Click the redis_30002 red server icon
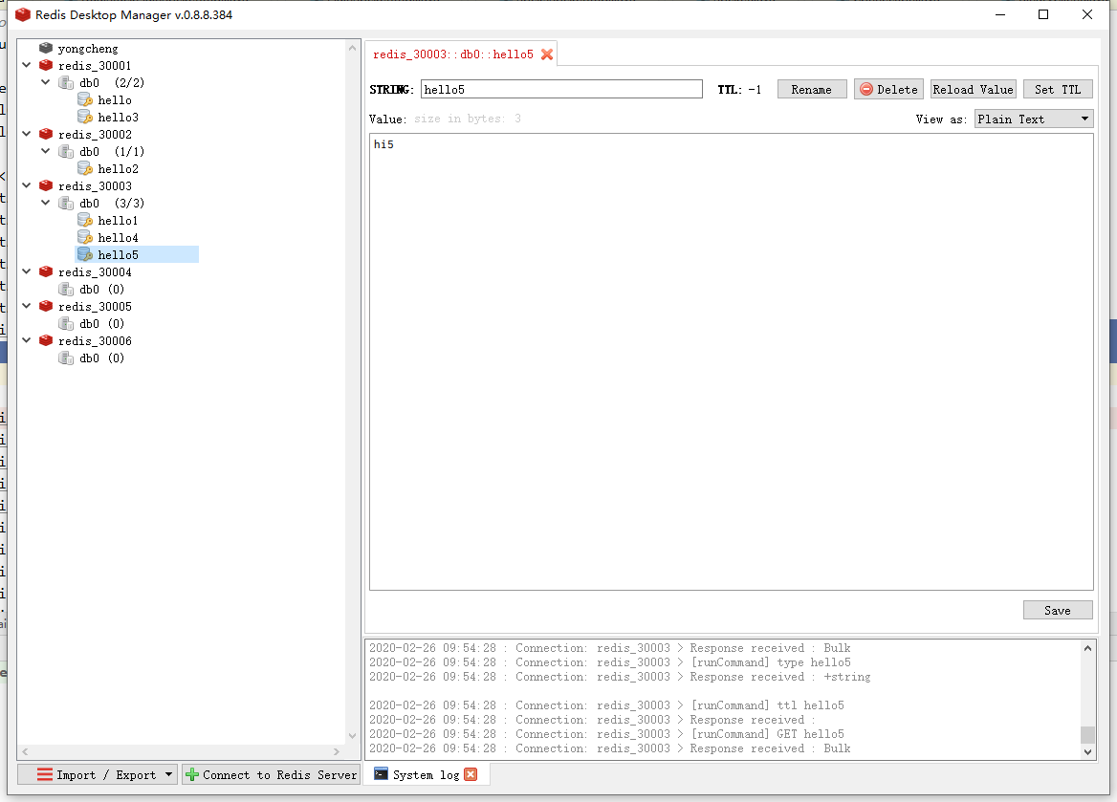The width and height of the screenshot is (1117, 802). [46, 134]
